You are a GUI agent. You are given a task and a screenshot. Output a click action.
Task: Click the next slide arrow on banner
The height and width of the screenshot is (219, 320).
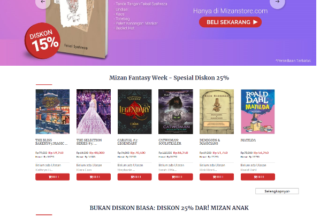point(277,3)
